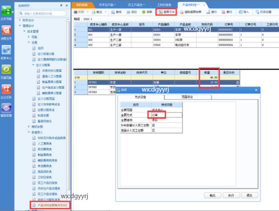Click the function search input field
This screenshot has width=279, height=211.
point(40,13)
